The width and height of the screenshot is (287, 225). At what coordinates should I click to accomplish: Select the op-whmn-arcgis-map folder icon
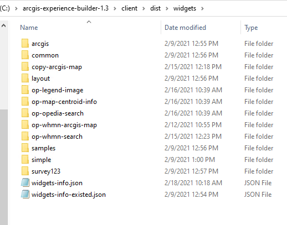(x=25, y=125)
